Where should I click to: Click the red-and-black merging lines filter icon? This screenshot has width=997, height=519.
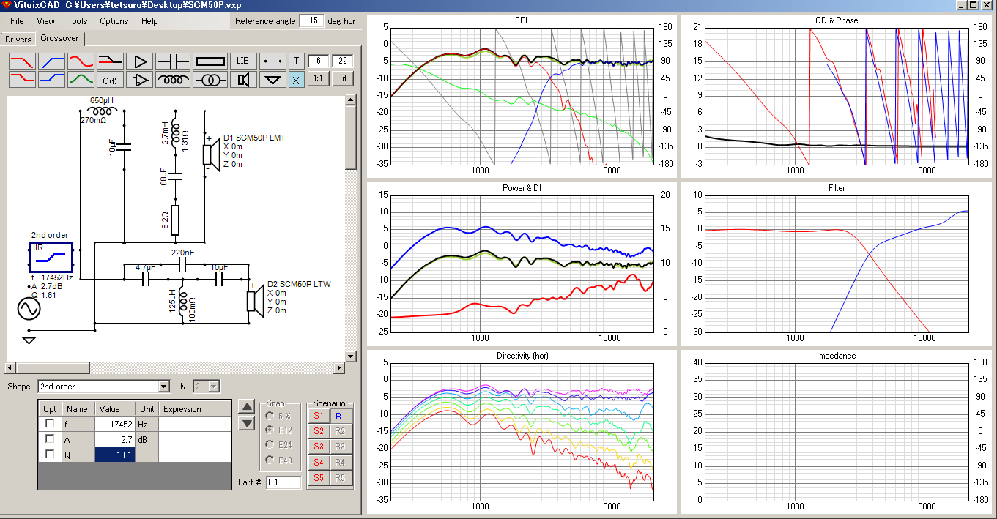[110, 61]
